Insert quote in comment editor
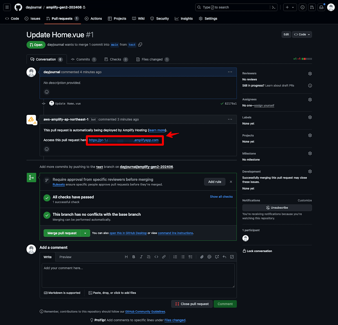Screen dimensions: 338x325 click(149, 257)
